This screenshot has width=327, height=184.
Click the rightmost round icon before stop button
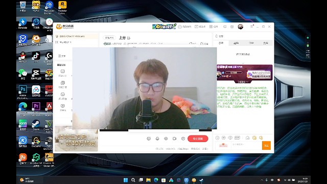pyautogui.click(x=183, y=139)
